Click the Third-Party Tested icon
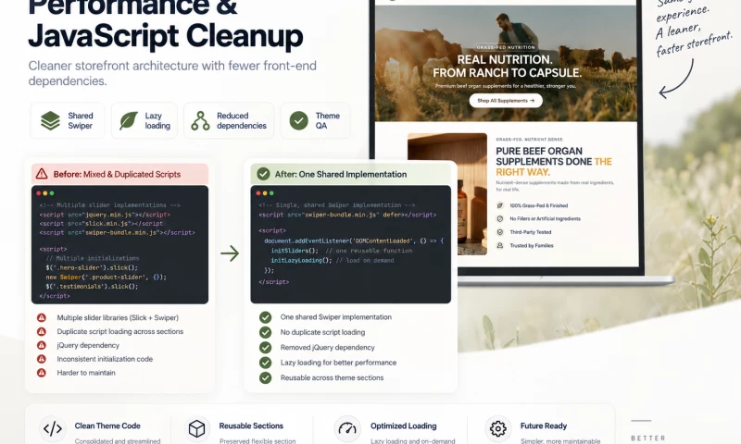741x444 pixels. pos(499,231)
